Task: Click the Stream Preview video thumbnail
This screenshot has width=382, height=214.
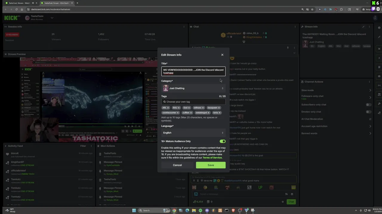Action: (88, 100)
